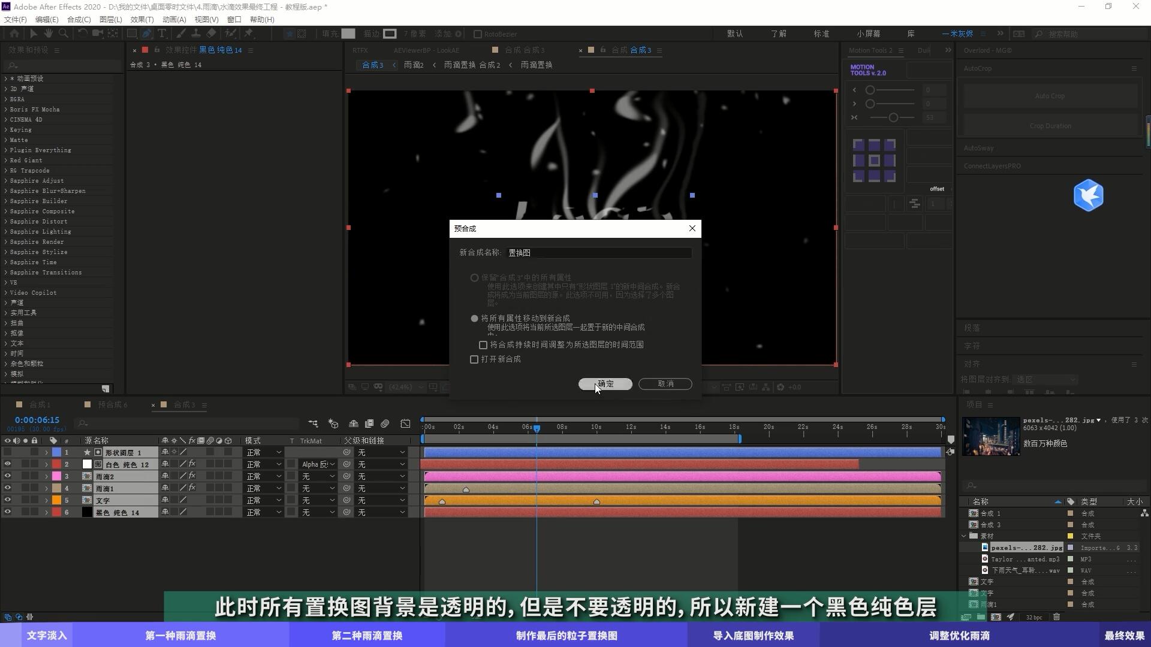This screenshot has width=1151, height=647.
Task: Click red label color of layer 2
Action: tap(56, 464)
